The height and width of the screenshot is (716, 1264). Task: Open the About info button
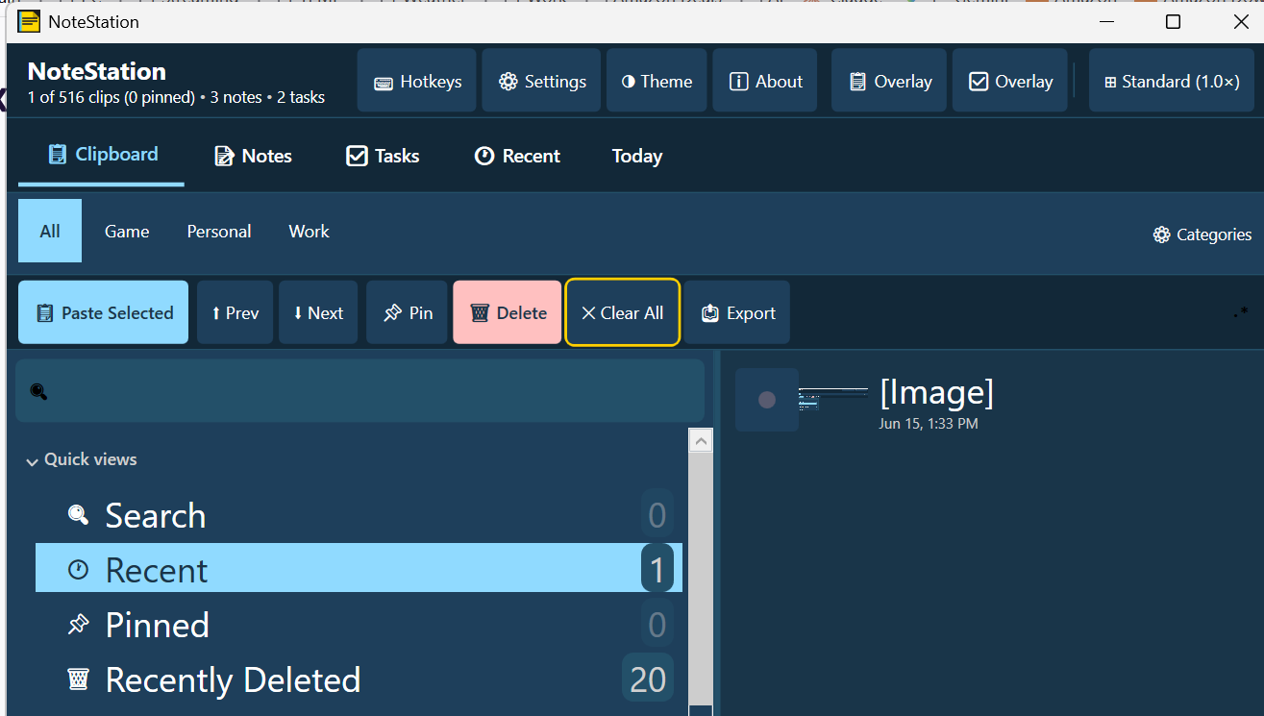point(765,81)
